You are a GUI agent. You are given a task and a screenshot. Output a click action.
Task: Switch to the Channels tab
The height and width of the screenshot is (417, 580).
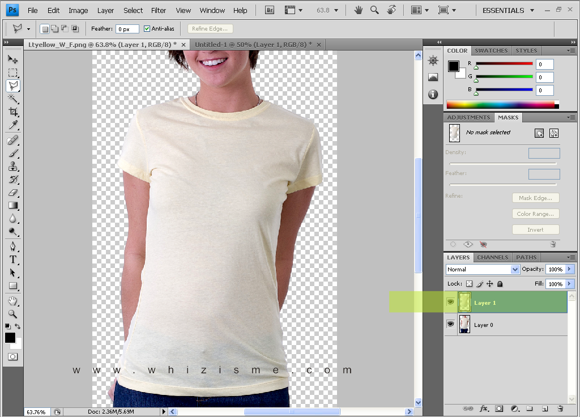coord(493,257)
